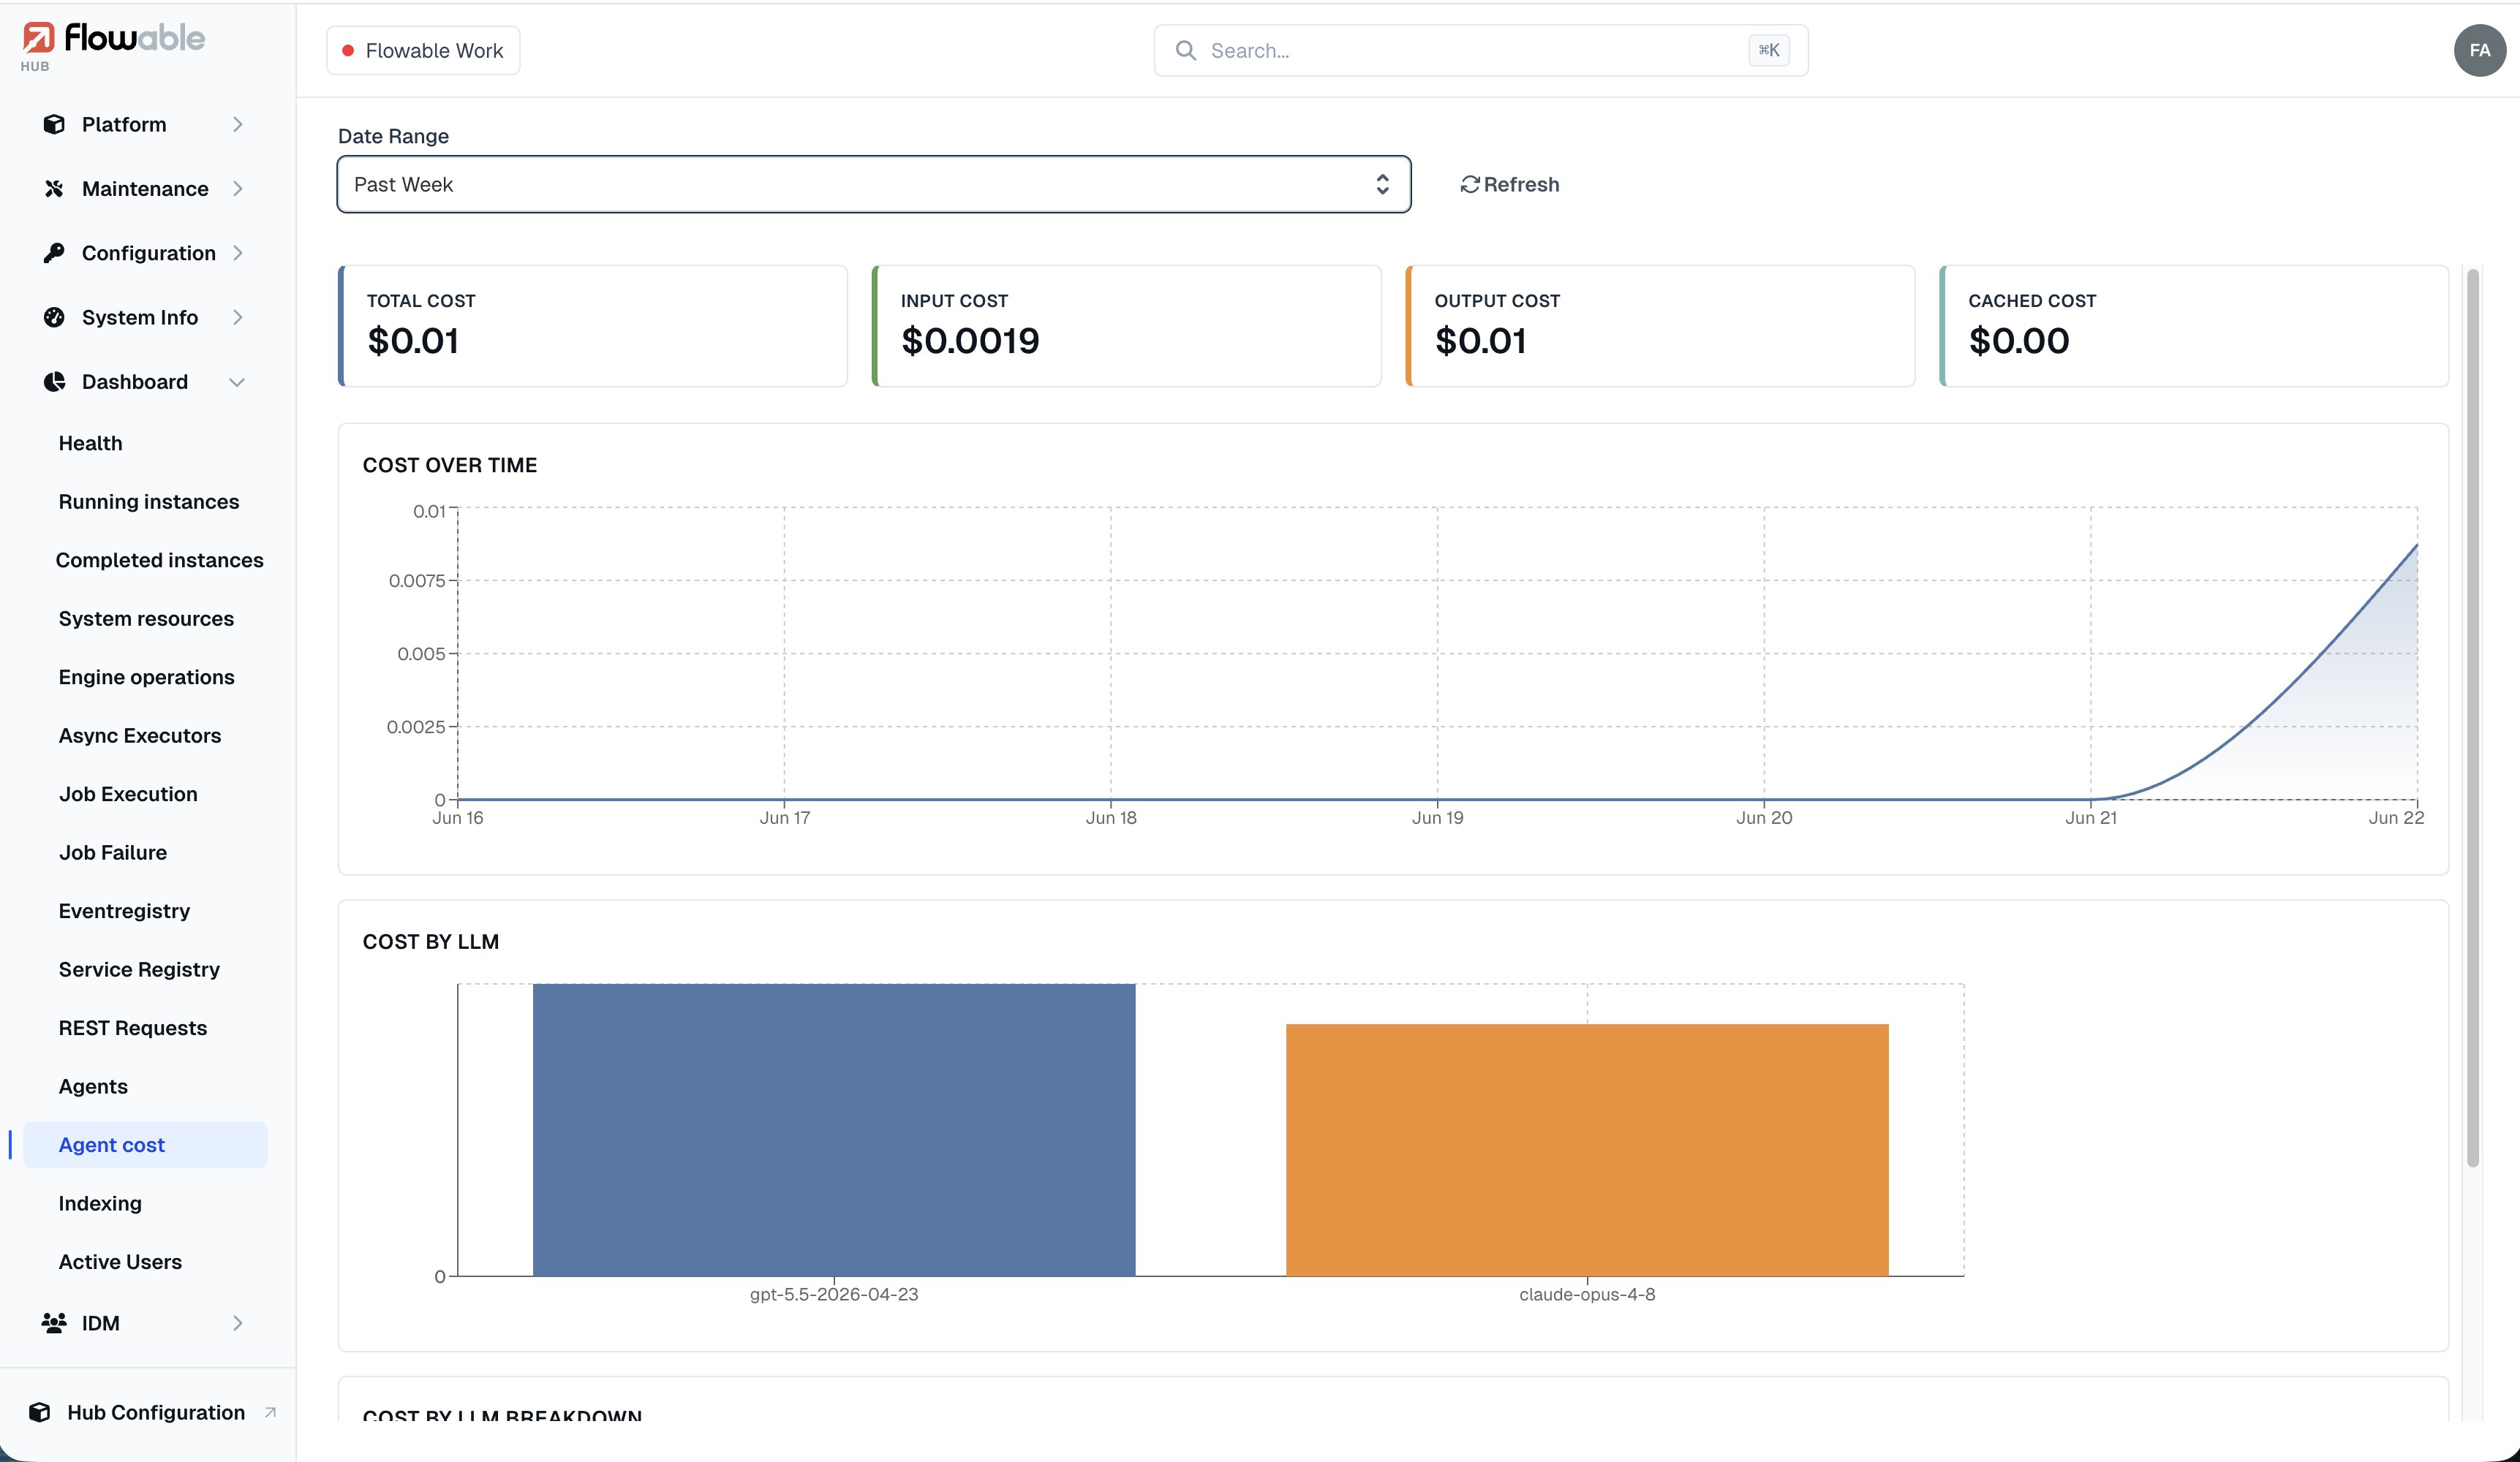Open Hub Configuration link
Viewport: 2520px width, 1462px height.
pos(156,1412)
